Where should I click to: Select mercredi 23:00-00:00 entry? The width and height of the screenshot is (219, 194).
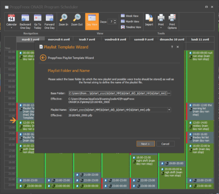coord(59,186)
